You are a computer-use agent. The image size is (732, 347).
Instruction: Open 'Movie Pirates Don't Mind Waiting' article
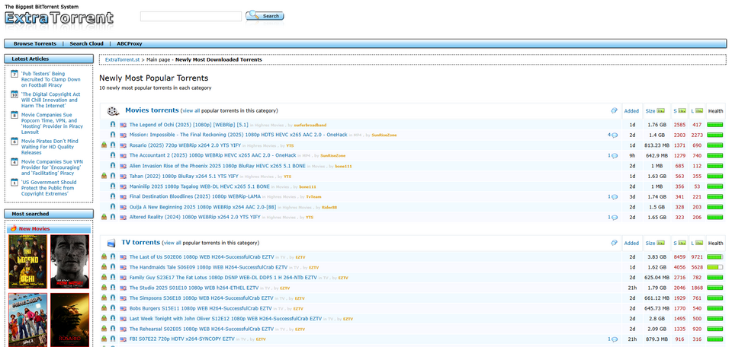(50, 147)
